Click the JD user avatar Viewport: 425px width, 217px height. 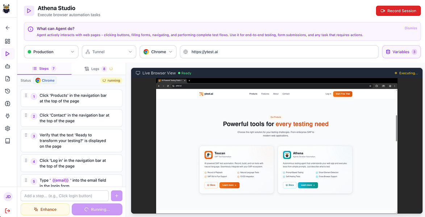click(x=8, y=197)
